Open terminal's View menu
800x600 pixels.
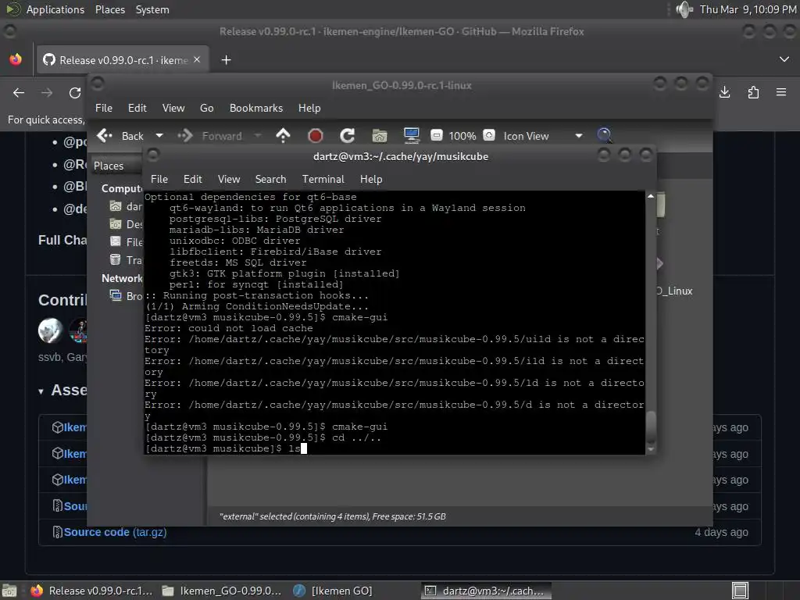pyautogui.click(x=229, y=179)
